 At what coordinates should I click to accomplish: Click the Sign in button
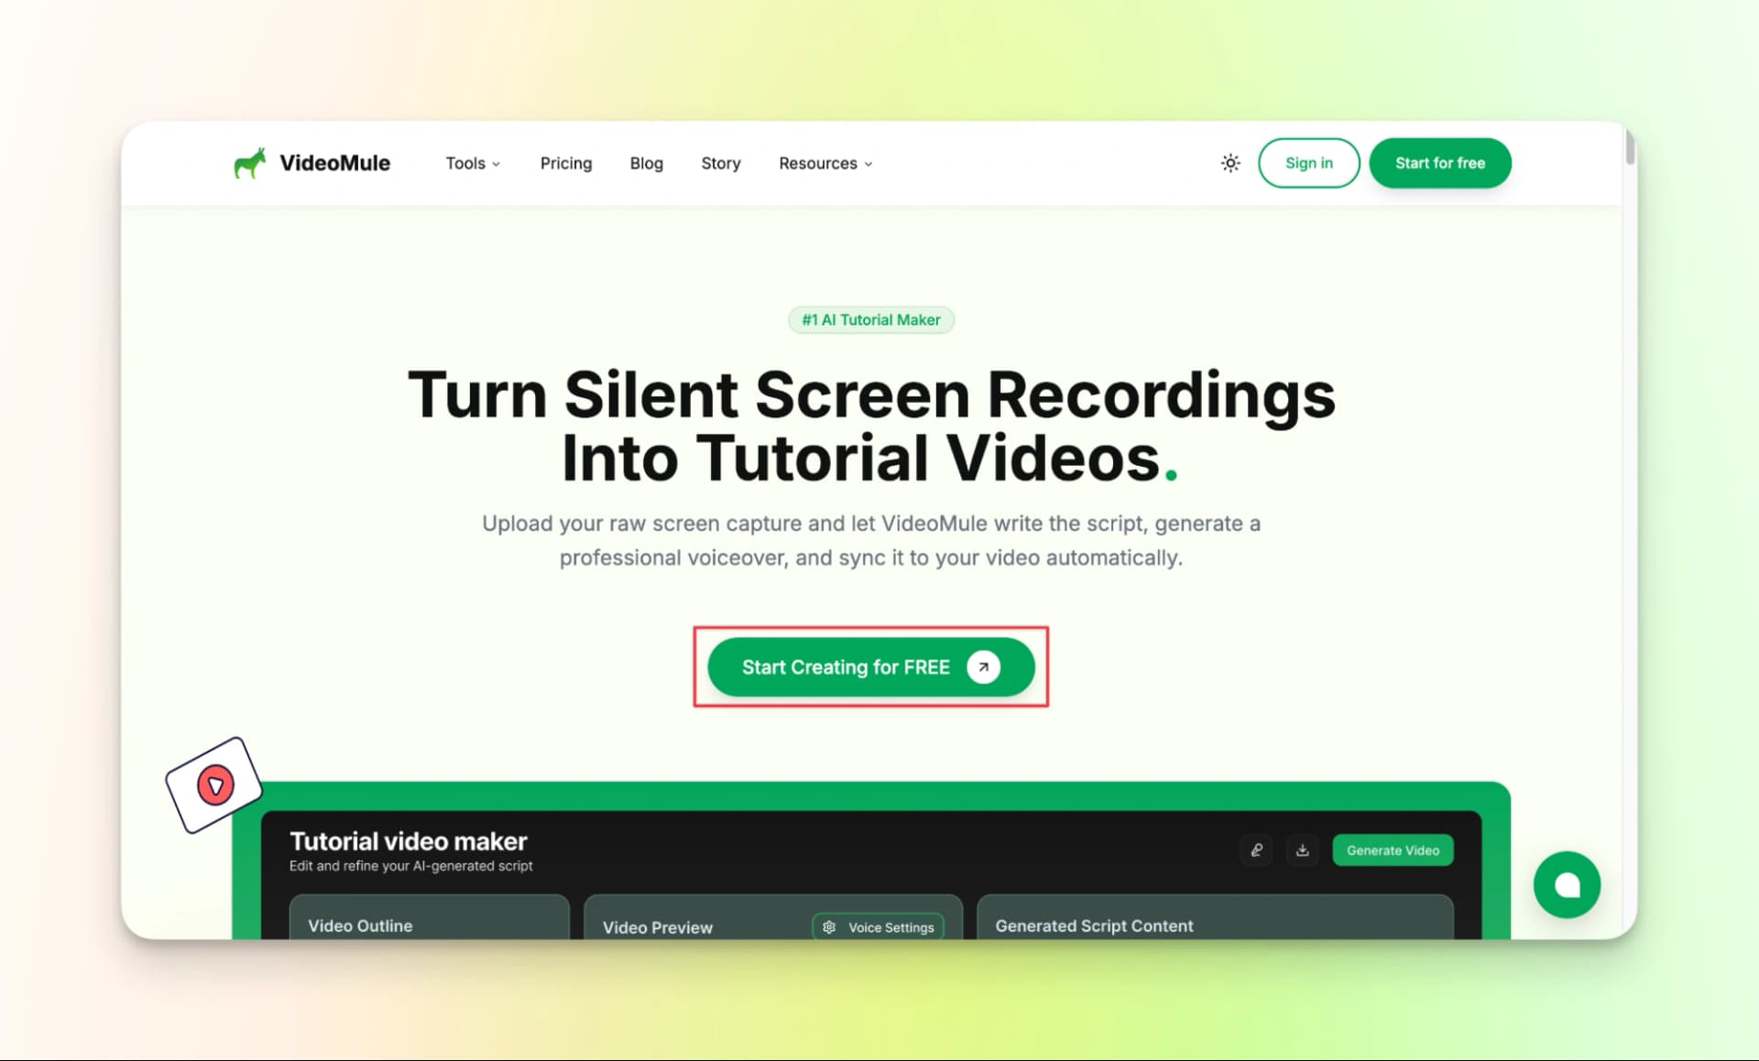(1308, 163)
